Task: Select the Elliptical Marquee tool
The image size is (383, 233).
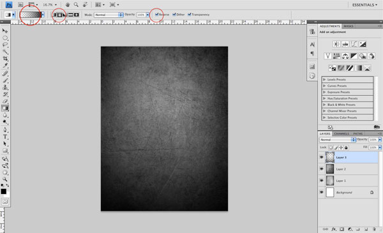Action: pos(5,38)
